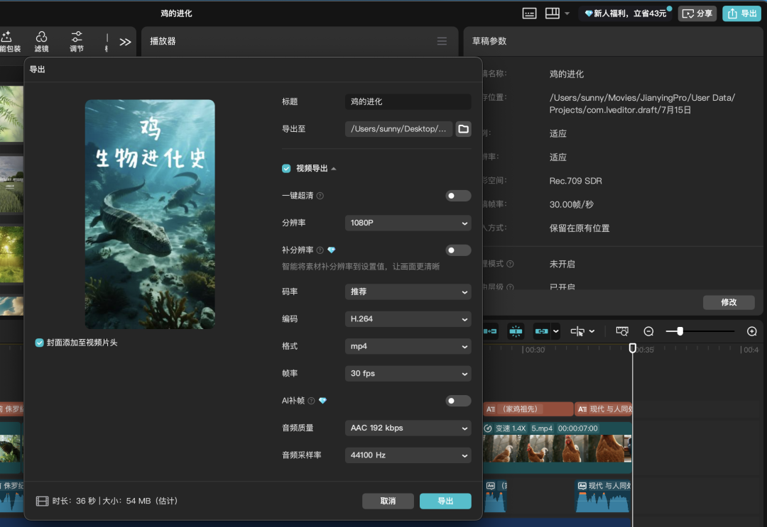
Task: Select the 滤镜 tab in the toolbar
Action: [x=42, y=42]
